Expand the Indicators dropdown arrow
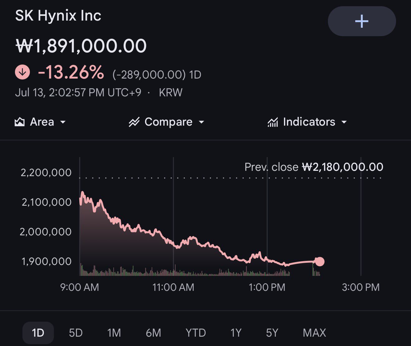411x346 pixels. tap(344, 122)
